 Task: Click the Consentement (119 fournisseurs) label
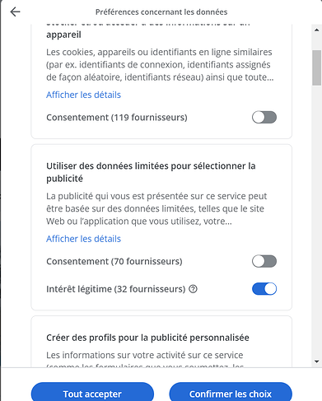(117, 118)
